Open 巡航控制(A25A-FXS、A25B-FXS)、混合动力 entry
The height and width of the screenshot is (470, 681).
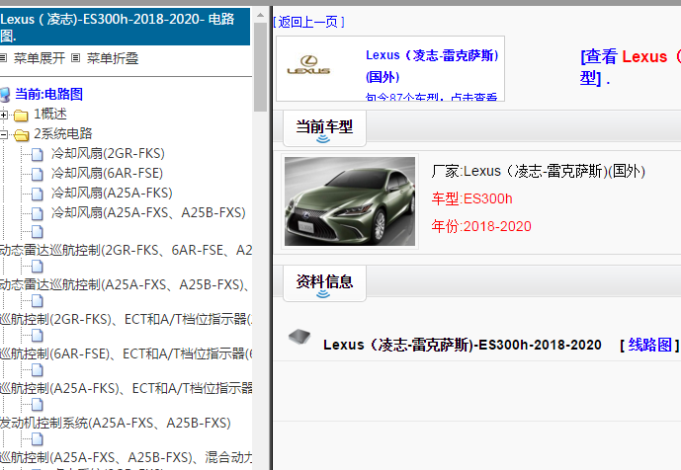[126, 457]
